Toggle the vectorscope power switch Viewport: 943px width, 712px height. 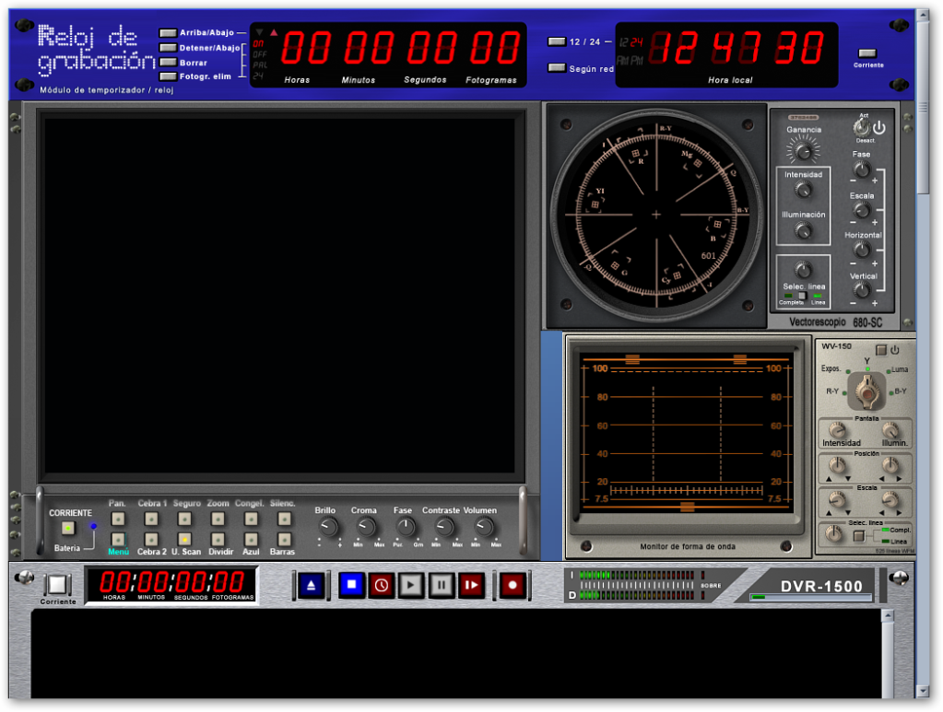[862, 128]
